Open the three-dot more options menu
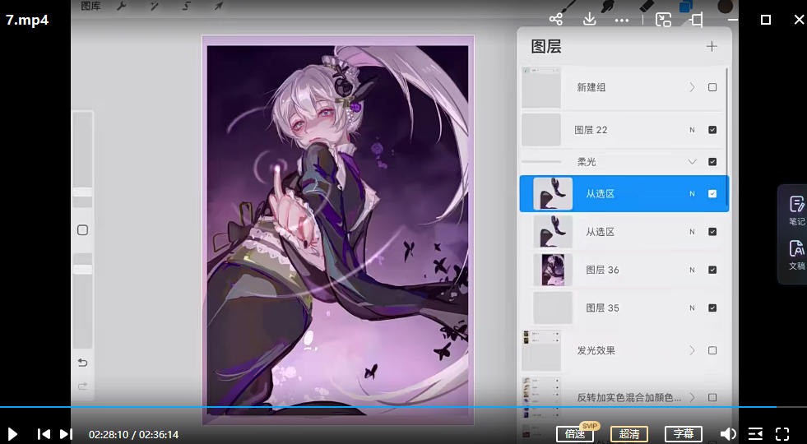807x444 pixels. [622, 20]
